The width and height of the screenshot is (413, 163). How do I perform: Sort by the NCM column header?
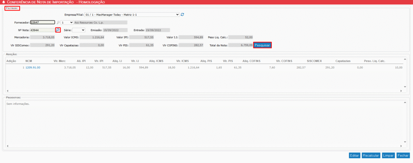[x=28, y=61]
